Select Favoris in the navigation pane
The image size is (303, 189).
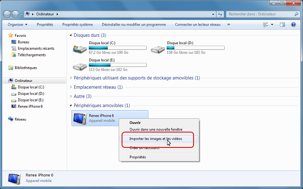20,36
